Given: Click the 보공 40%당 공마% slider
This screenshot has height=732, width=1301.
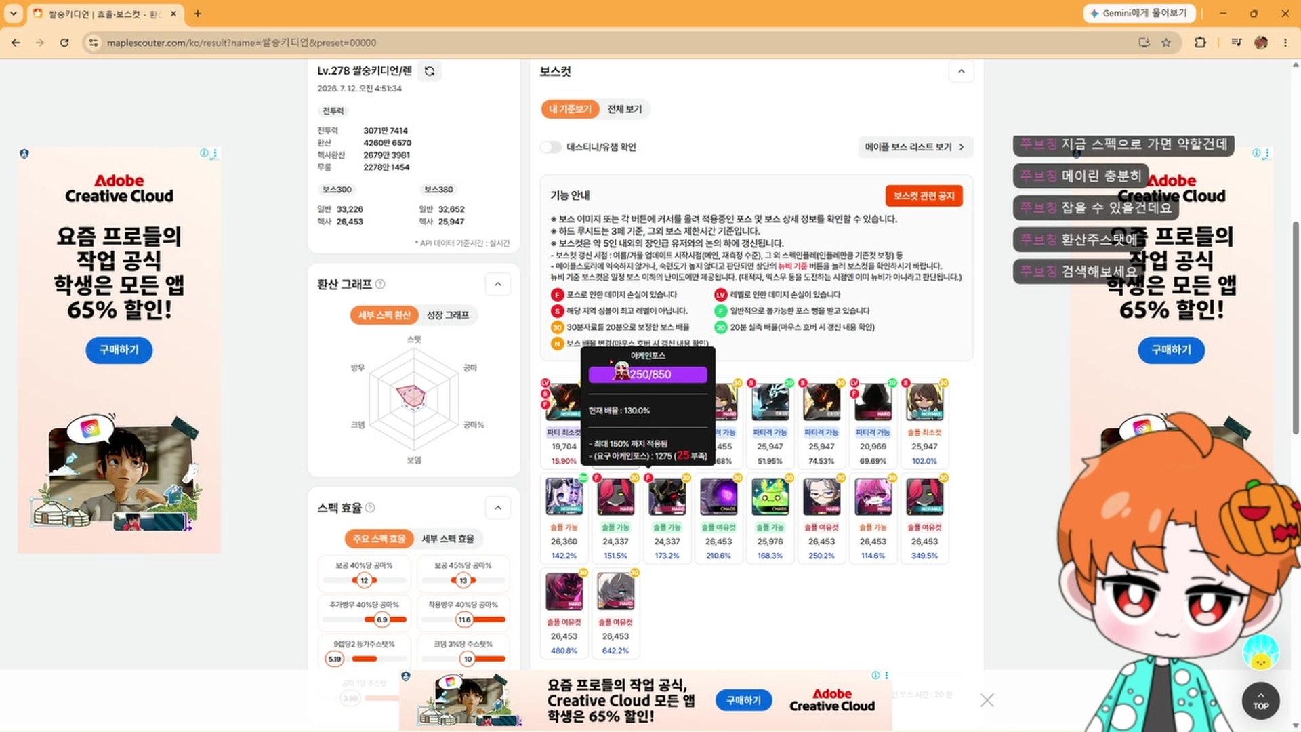Looking at the screenshot, I should [x=364, y=580].
